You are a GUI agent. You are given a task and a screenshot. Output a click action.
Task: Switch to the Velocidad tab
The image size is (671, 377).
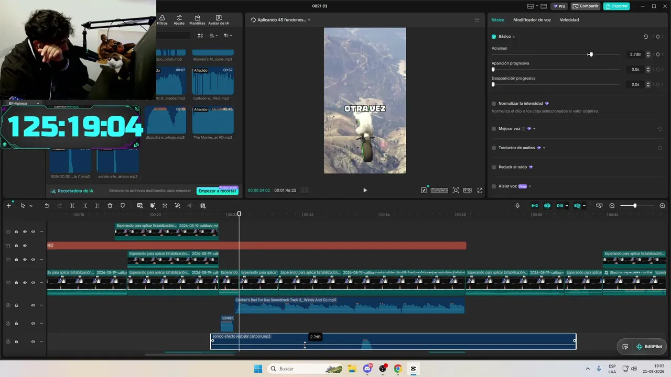pos(569,20)
